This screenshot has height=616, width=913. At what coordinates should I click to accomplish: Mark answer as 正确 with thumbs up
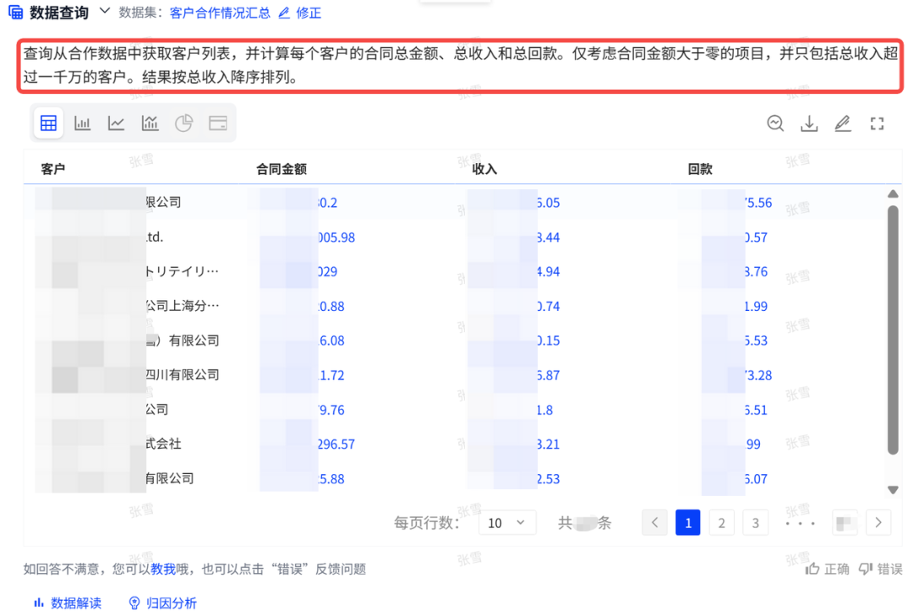(x=827, y=569)
